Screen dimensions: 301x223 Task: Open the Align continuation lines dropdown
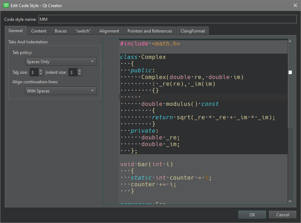pos(61,91)
